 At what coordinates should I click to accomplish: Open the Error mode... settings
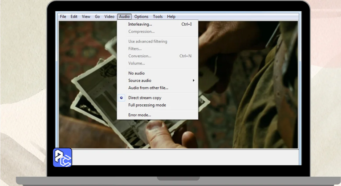click(x=140, y=115)
